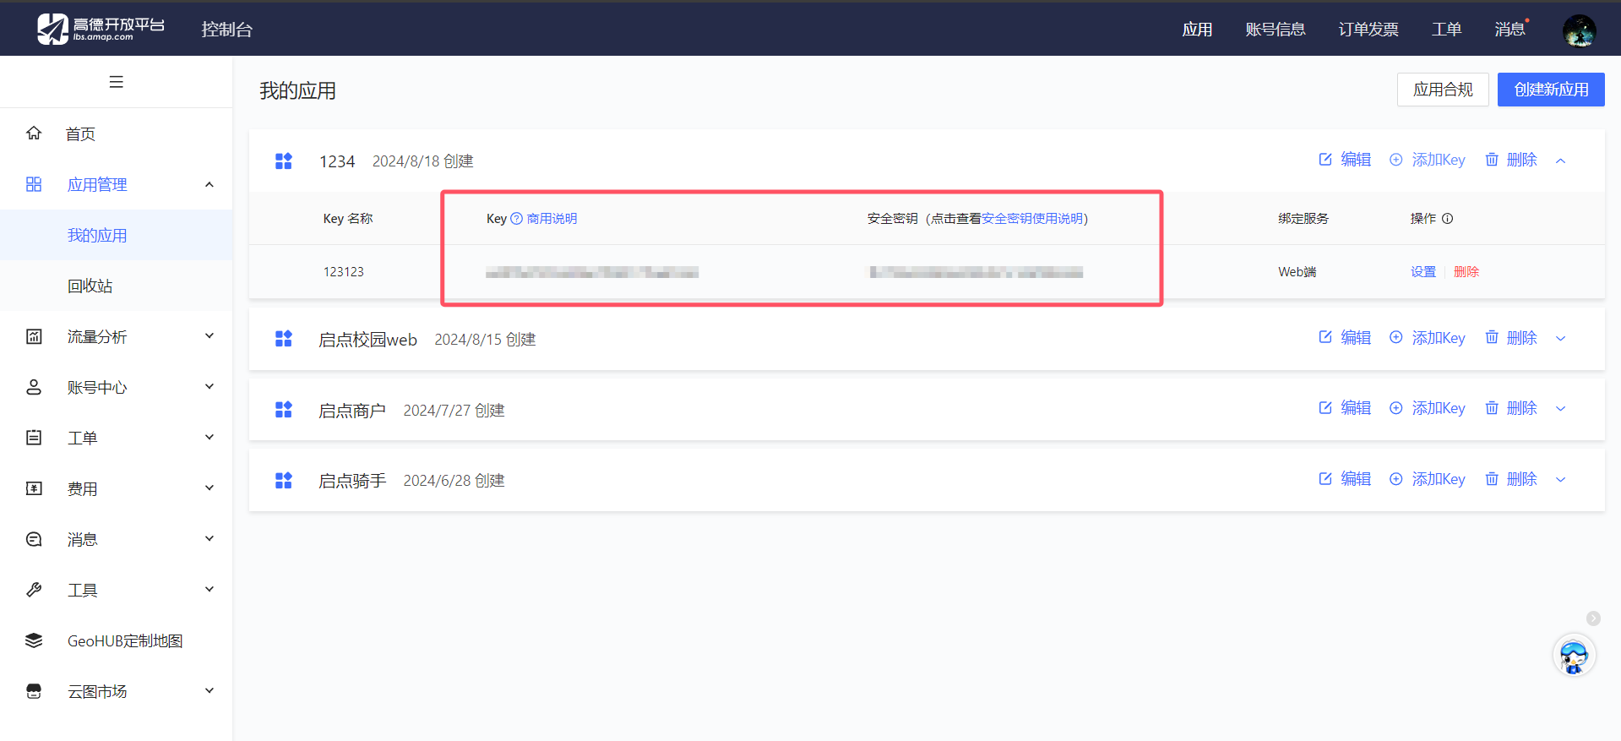Click the customer service robot icon
This screenshot has width=1621, height=741.
coord(1574,657)
